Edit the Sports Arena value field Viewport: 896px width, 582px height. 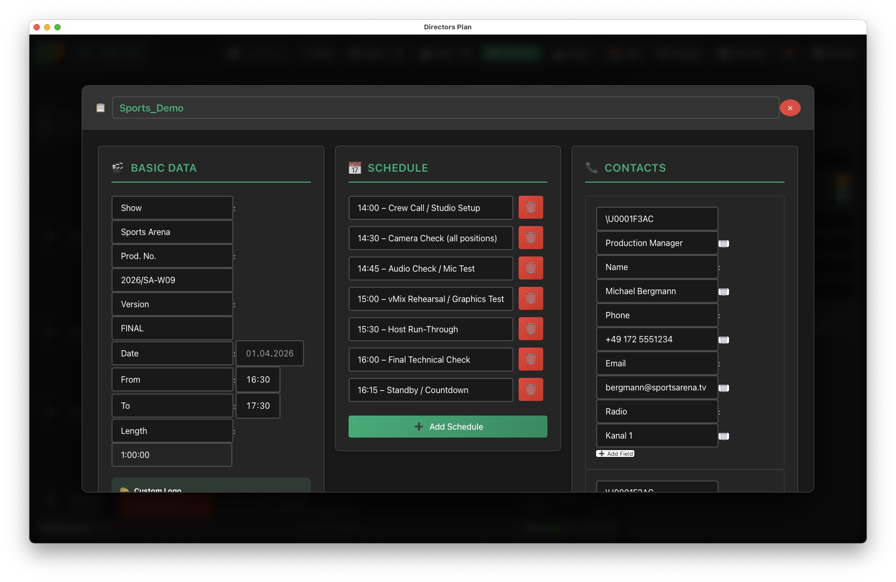172,232
